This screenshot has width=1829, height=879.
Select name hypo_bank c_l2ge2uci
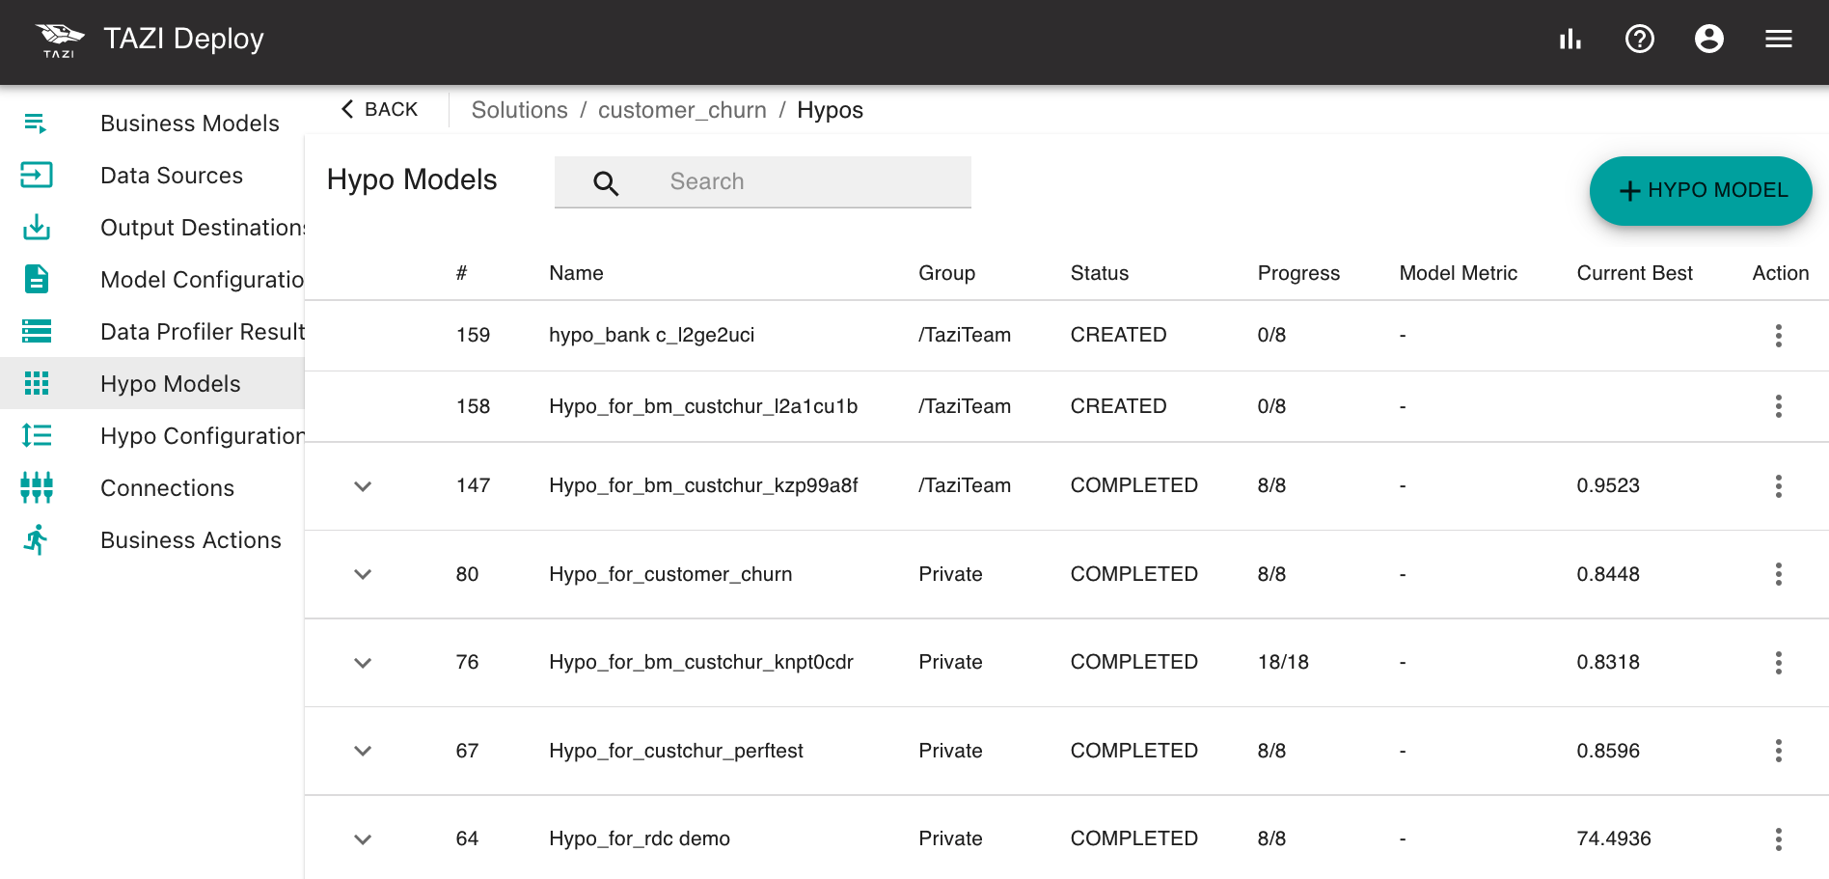point(652,335)
